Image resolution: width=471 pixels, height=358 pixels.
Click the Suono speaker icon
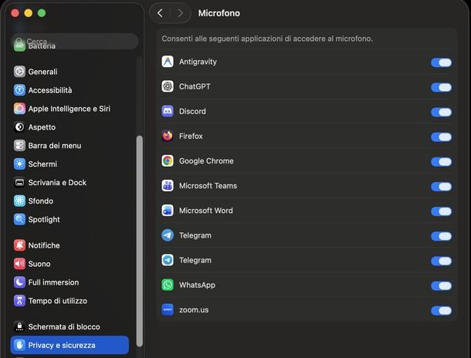tap(19, 264)
